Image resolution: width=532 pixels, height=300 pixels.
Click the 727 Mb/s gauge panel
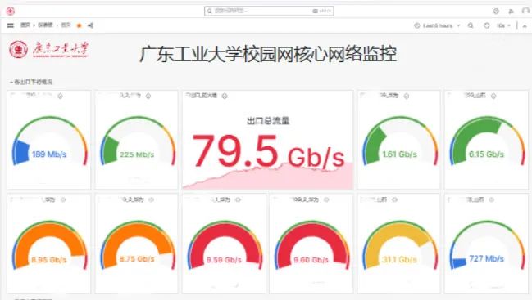point(487,243)
